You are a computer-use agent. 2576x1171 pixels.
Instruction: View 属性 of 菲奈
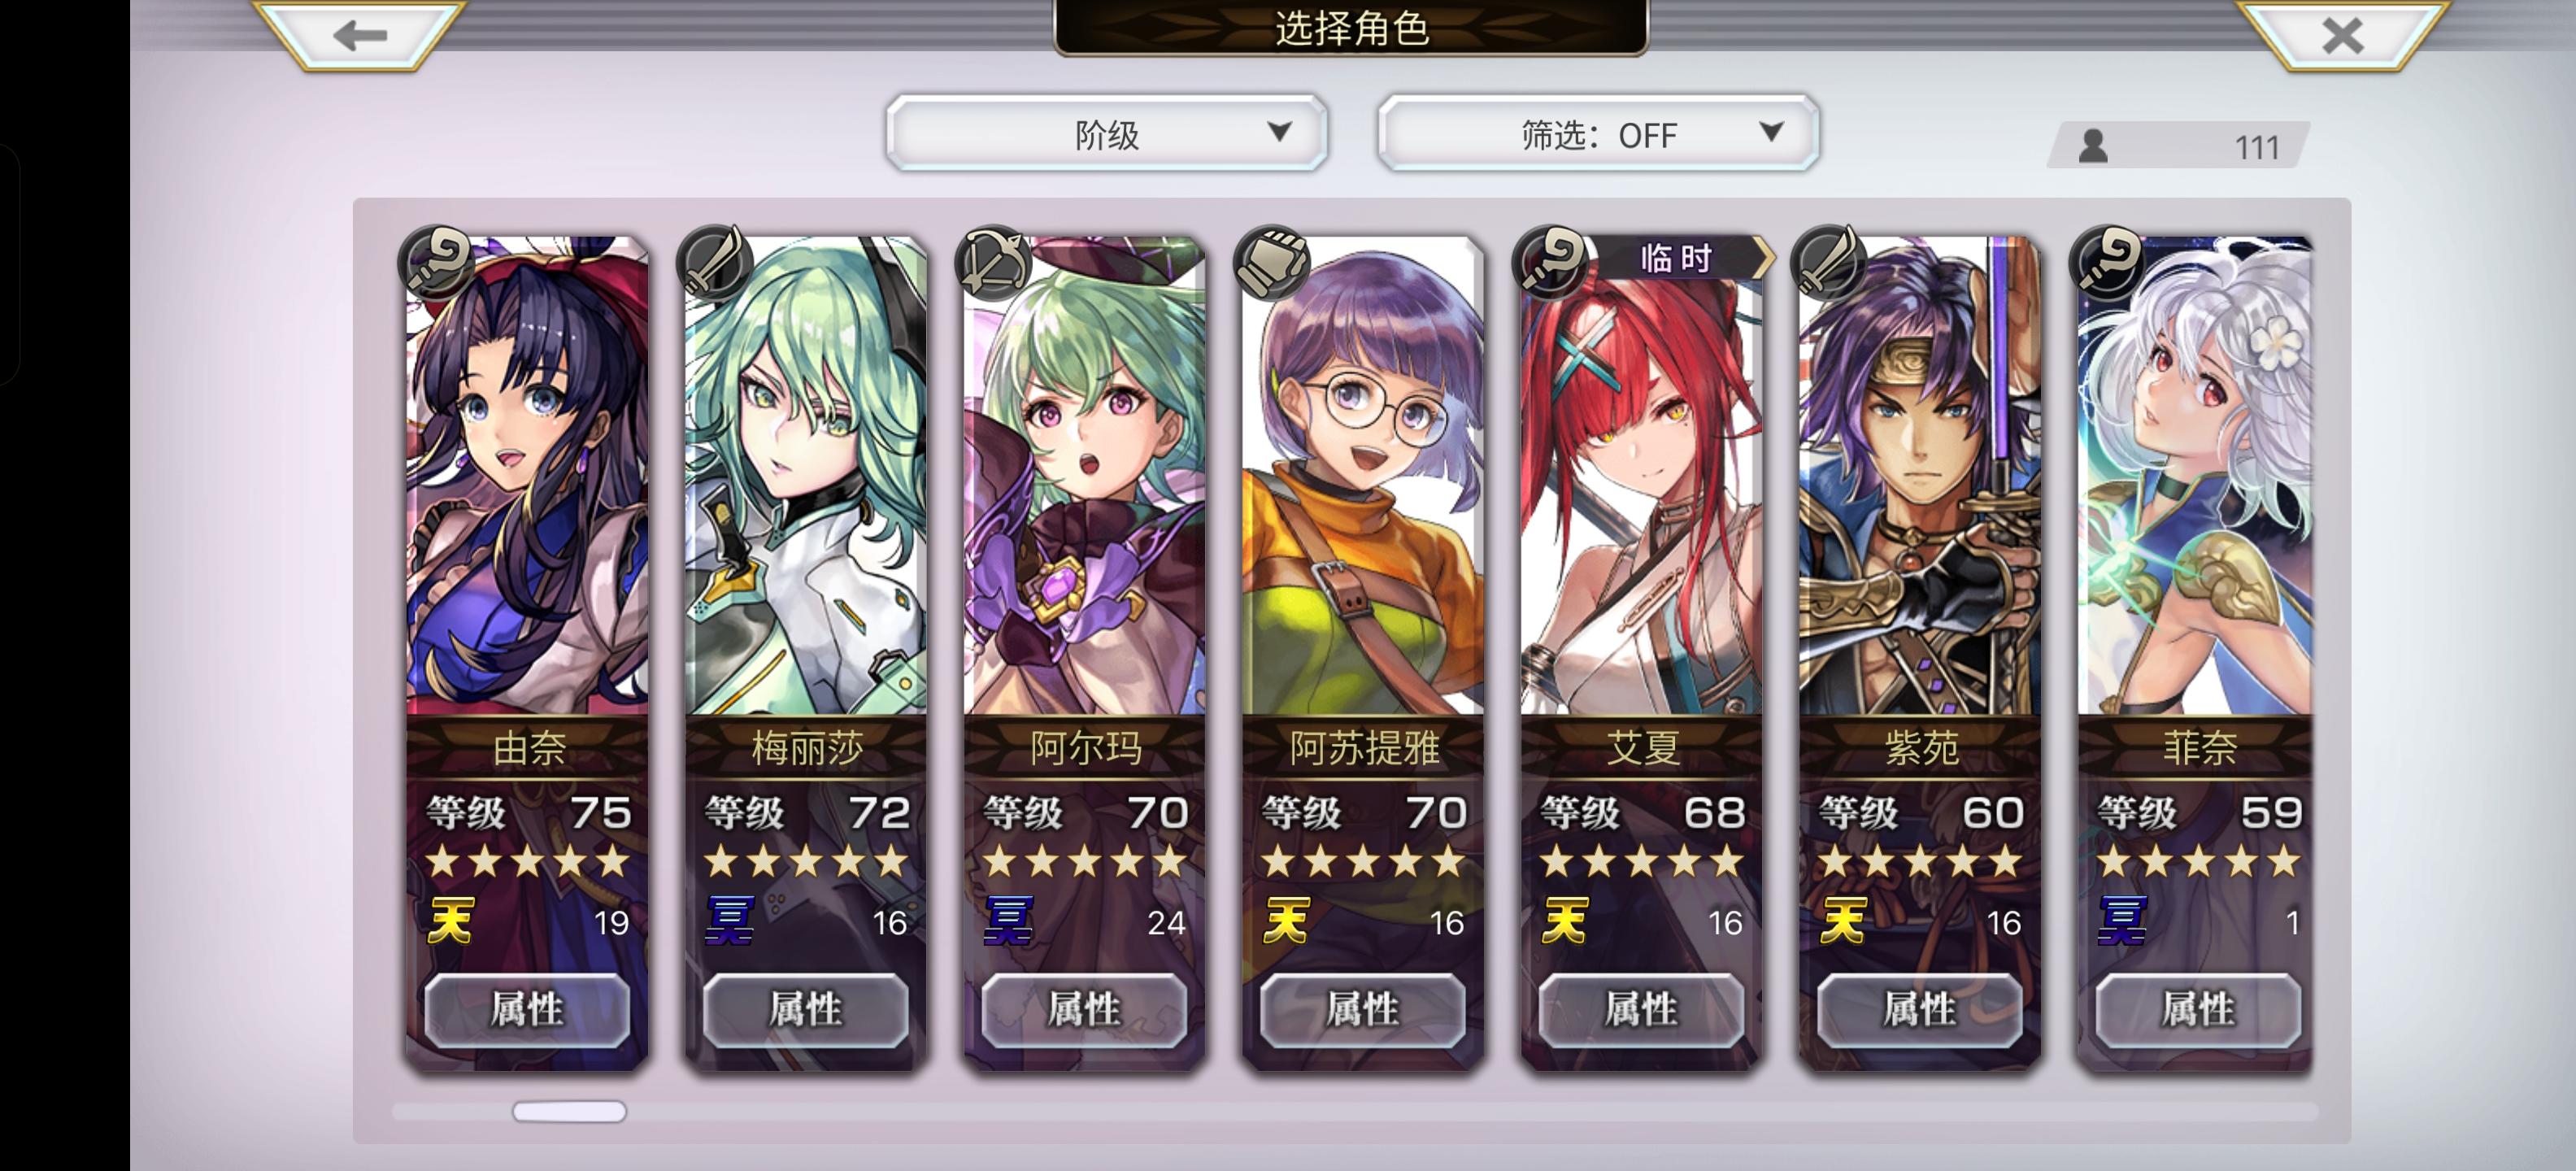[2198, 1009]
